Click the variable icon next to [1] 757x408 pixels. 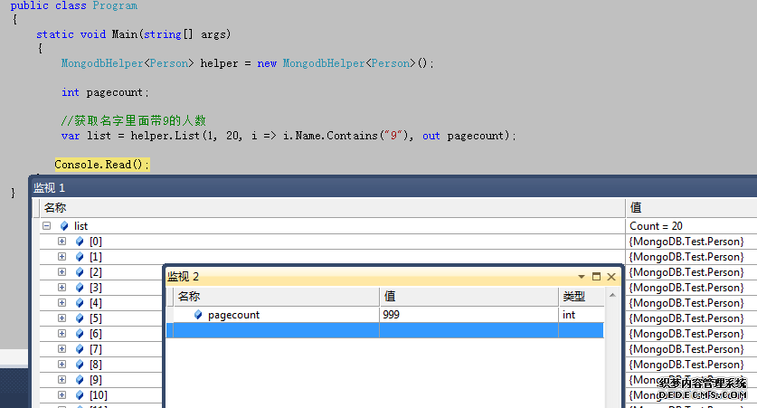point(80,257)
